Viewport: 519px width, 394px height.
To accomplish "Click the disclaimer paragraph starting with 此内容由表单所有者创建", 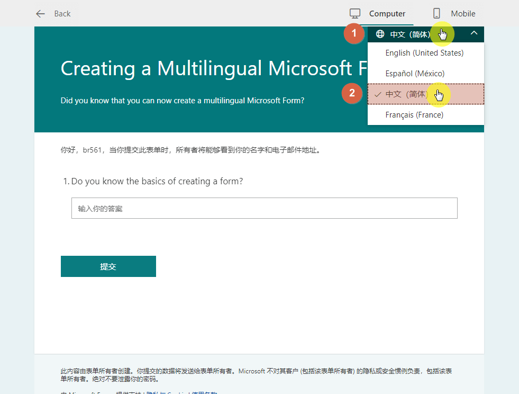I will pyautogui.click(x=256, y=375).
